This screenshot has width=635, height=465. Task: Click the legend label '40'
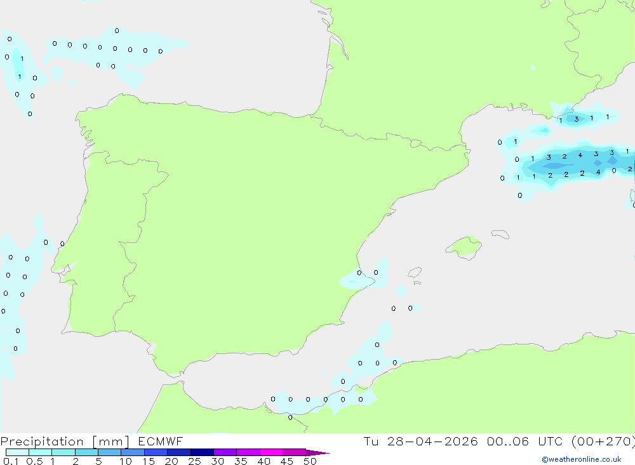(264, 461)
